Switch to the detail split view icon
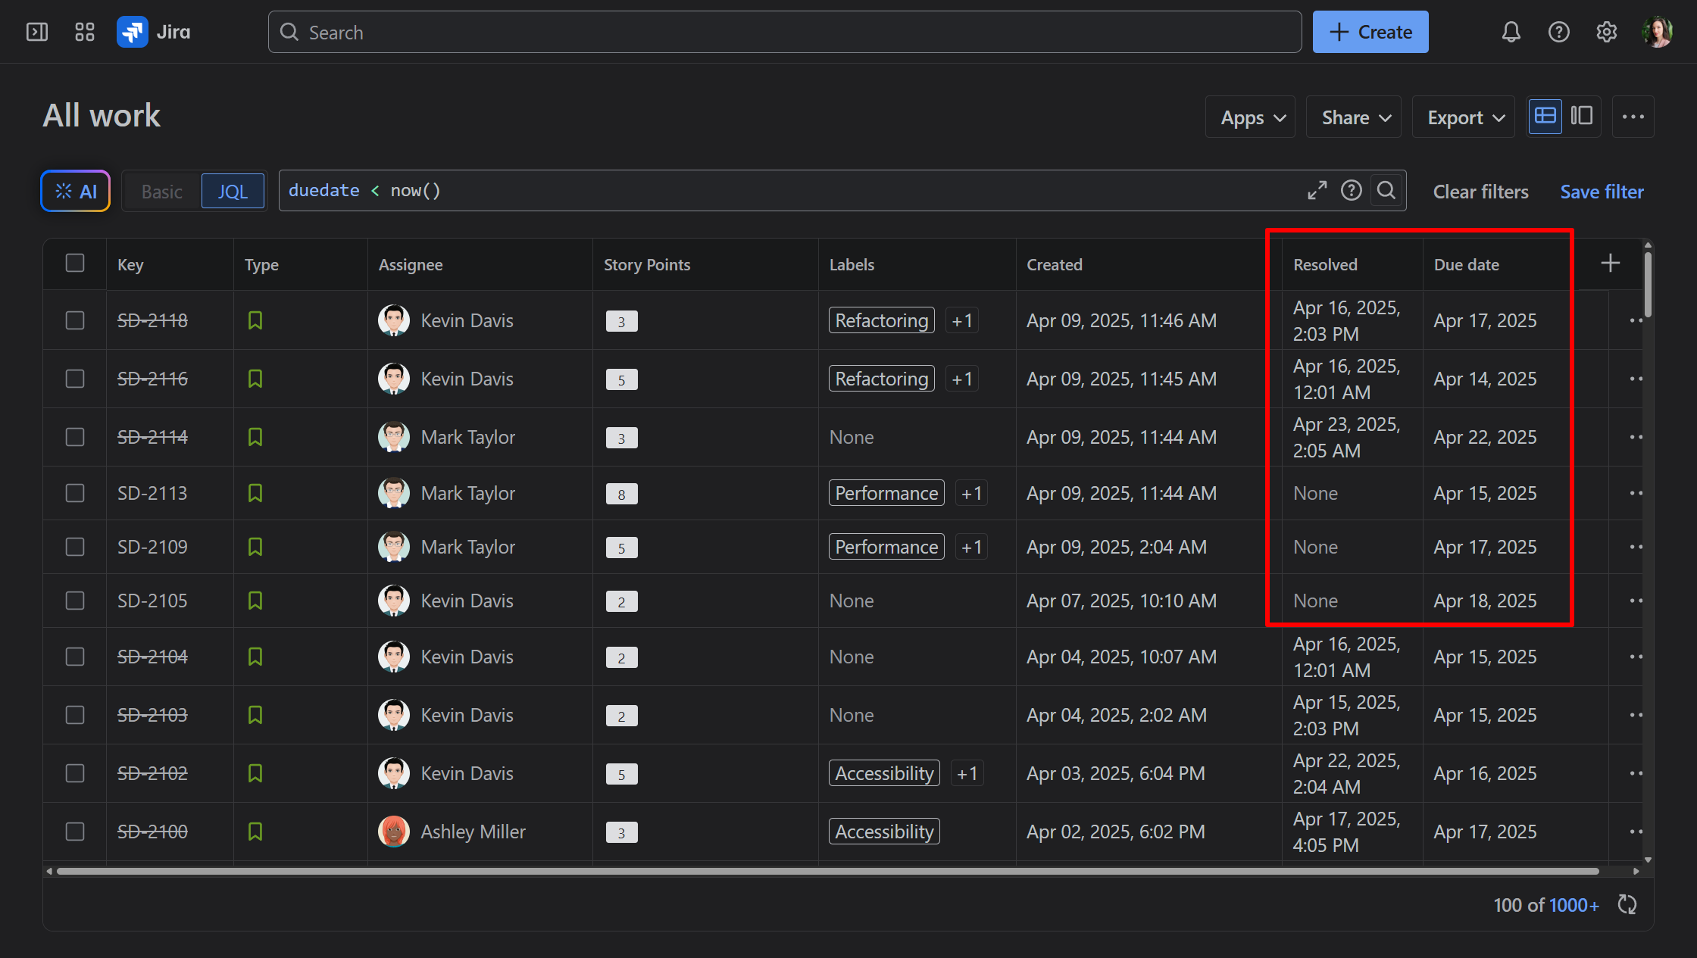 coord(1583,117)
